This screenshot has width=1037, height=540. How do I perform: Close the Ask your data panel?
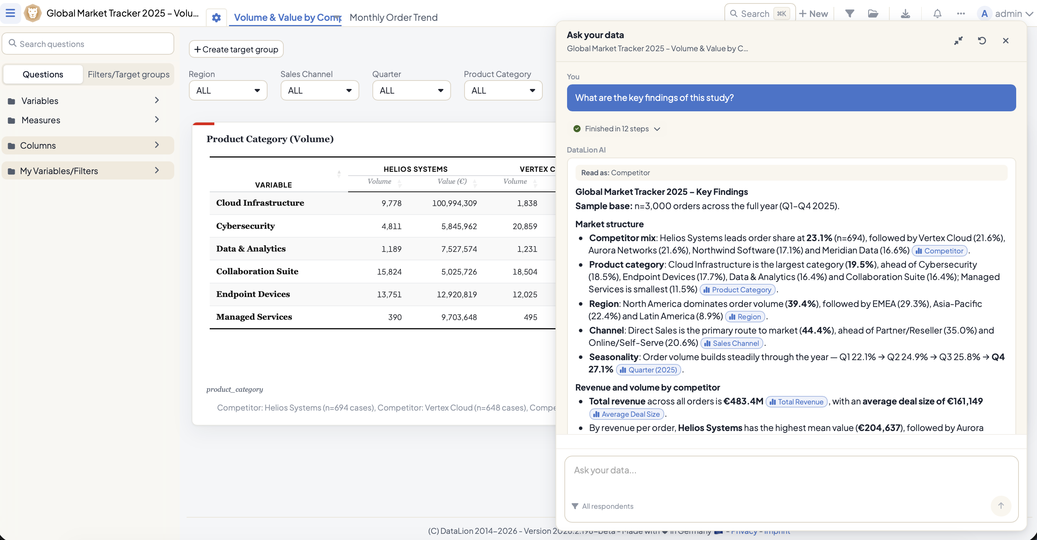tap(1006, 40)
